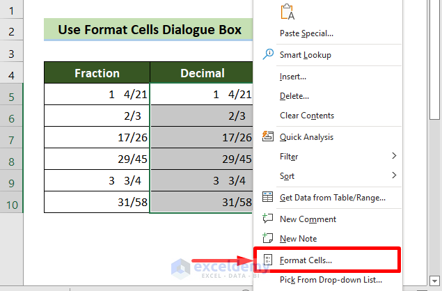Click the "Use Format Cells Dialogue Box" title cell

150,30
